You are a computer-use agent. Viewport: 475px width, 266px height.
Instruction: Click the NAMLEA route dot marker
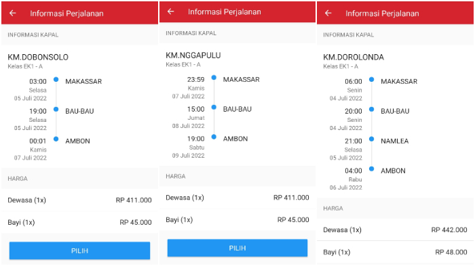[372, 139]
